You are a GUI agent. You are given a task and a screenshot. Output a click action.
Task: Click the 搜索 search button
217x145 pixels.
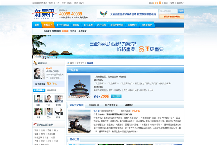(181, 11)
